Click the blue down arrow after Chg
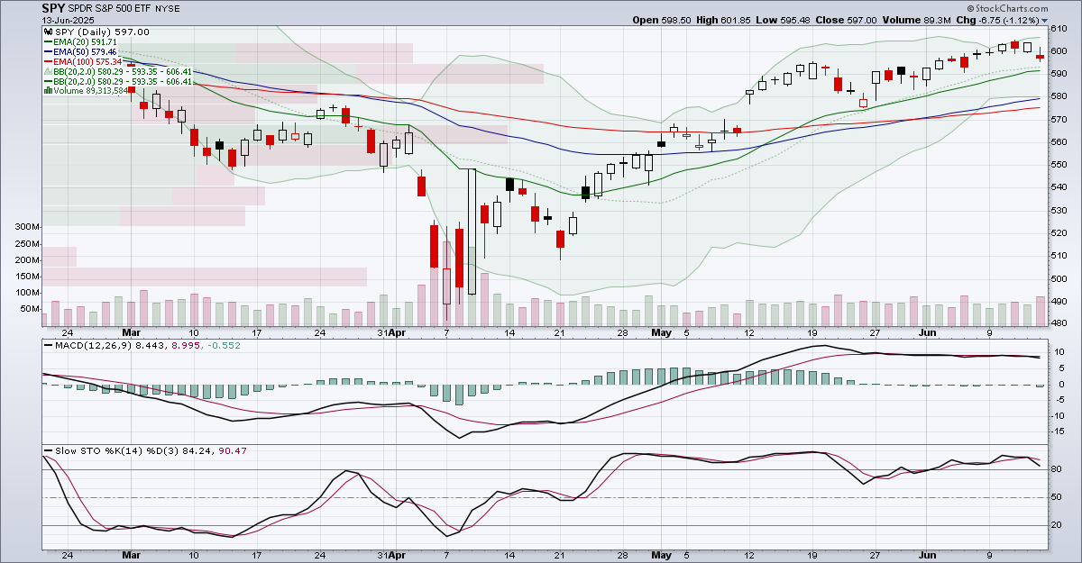This screenshot has height=563, width=1082. coord(1045,20)
